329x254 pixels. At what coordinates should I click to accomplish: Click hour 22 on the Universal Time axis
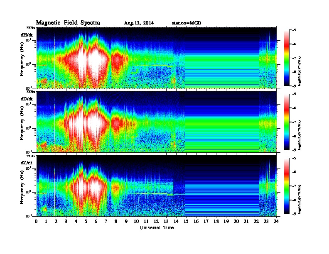point(256,221)
